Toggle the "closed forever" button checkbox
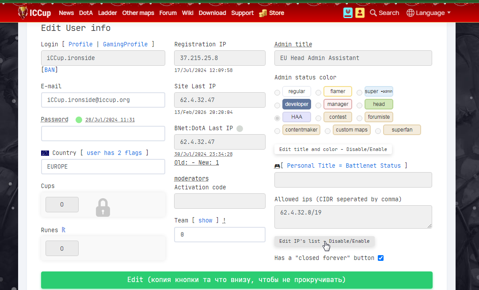Screen dimensions: 479x290 (x=380, y=258)
